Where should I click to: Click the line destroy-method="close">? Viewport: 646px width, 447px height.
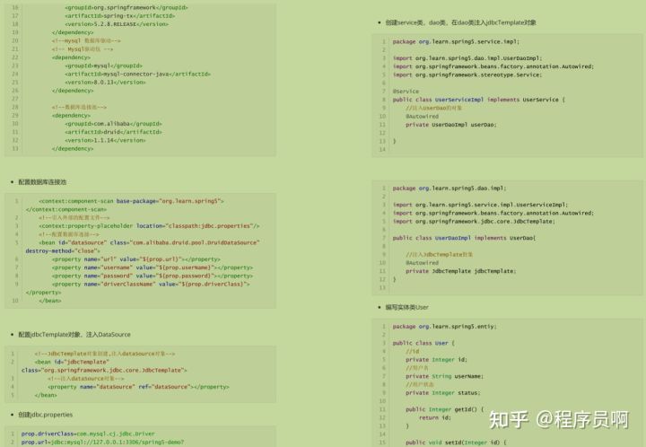pyautogui.click(x=63, y=251)
